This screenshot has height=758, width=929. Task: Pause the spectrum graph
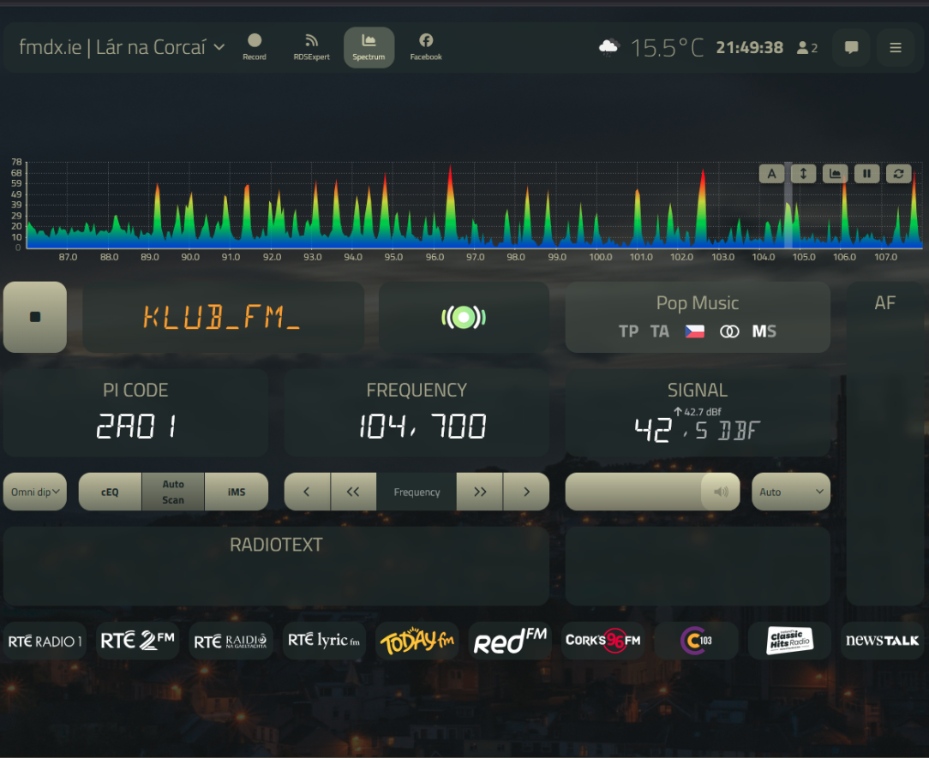pyautogui.click(x=866, y=174)
